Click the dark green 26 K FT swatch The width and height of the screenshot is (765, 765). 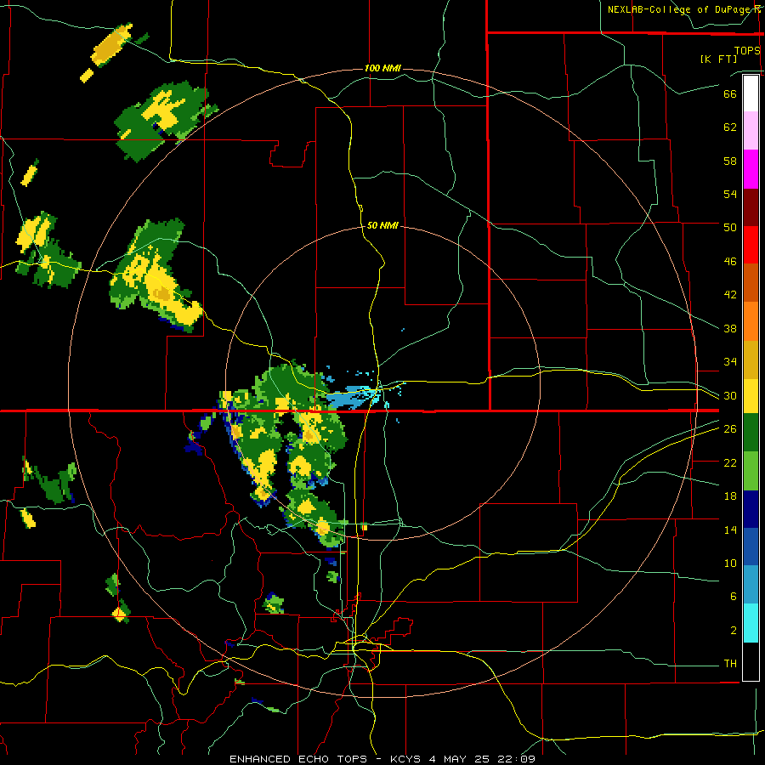coord(751,433)
